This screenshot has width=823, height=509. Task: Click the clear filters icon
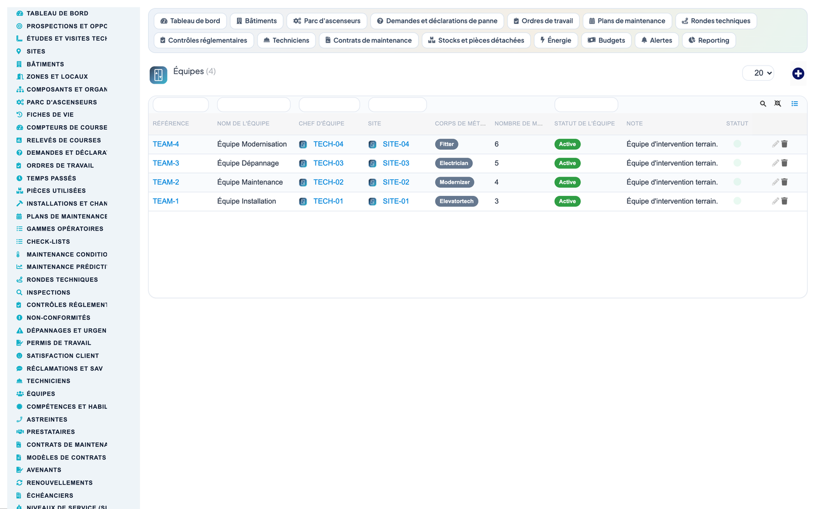point(777,104)
